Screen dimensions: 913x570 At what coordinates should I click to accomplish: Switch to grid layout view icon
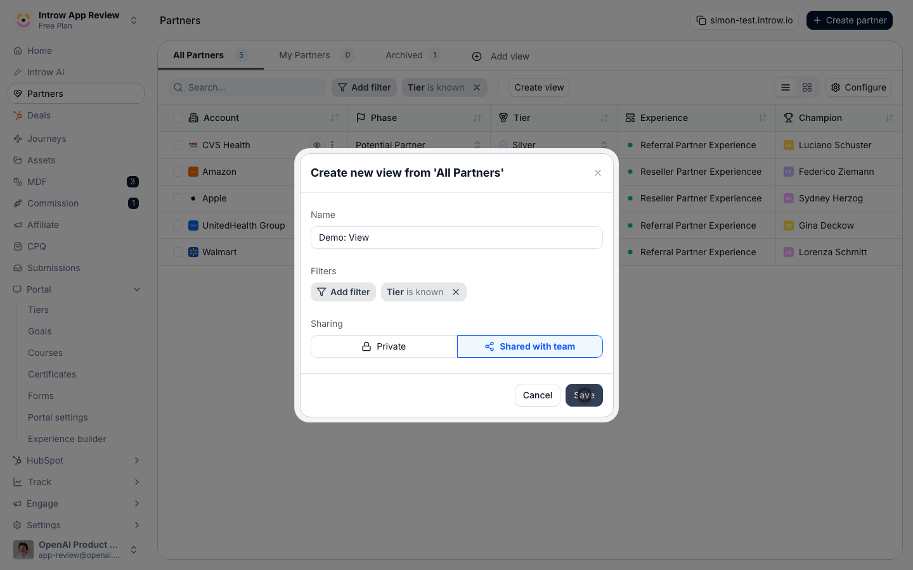tap(807, 87)
